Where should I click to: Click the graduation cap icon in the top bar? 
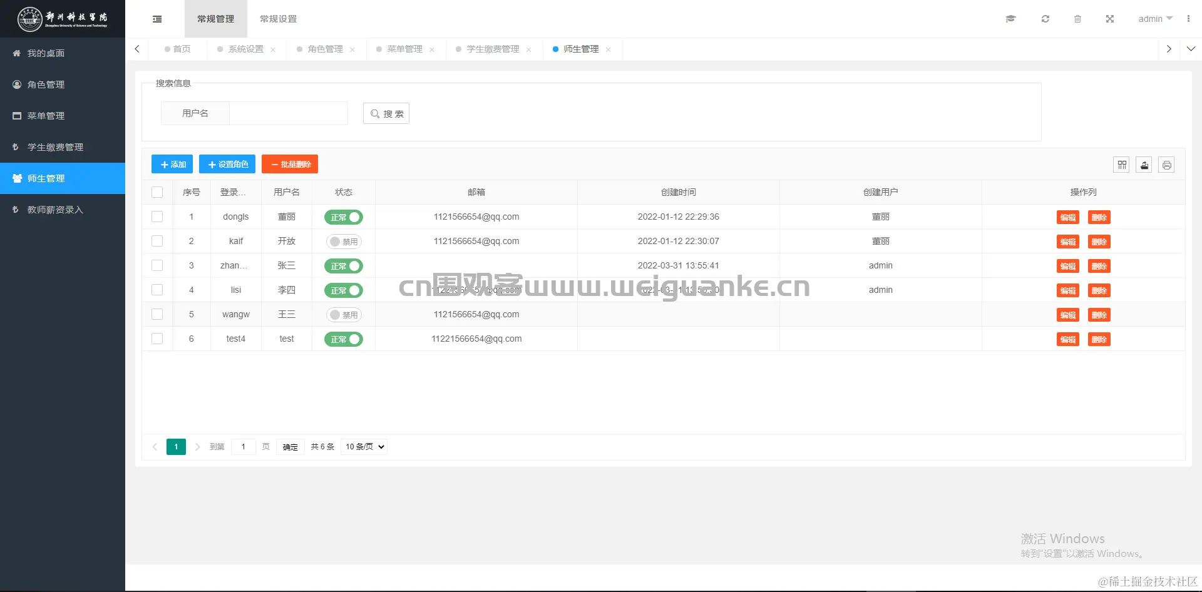tap(1010, 19)
